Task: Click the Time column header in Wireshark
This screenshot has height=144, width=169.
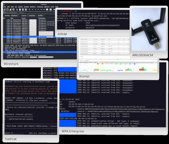Action: [12, 18]
